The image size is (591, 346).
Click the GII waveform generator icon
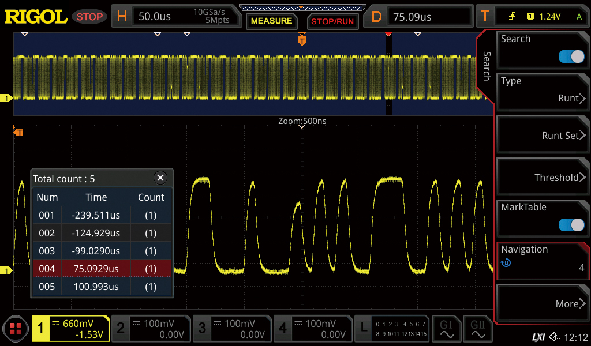(x=478, y=329)
